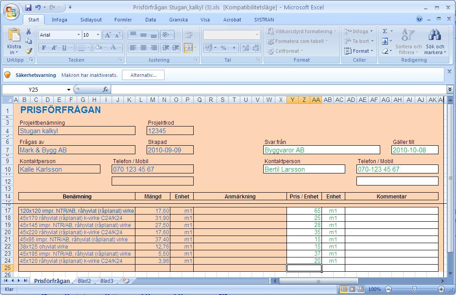
Task: Open Sök och markera binoculars menu
Action: point(435,42)
